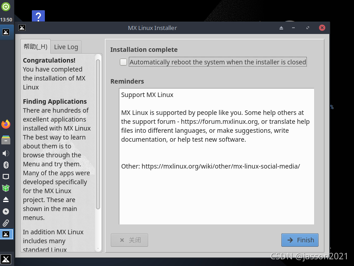Click the 'Reminders' section label
This screenshot has width=354, height=266.
click(127, 81)
